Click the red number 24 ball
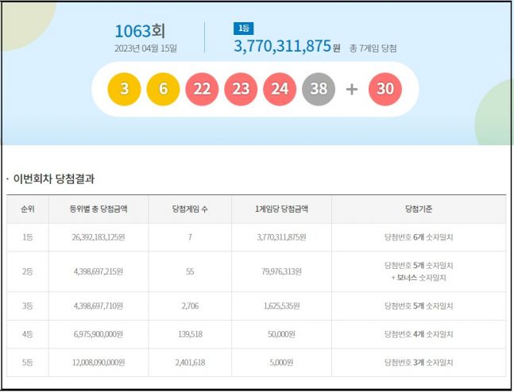514x392 pixels. tap(280, 90)
